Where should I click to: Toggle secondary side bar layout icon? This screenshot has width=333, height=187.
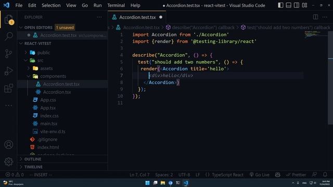297,5
